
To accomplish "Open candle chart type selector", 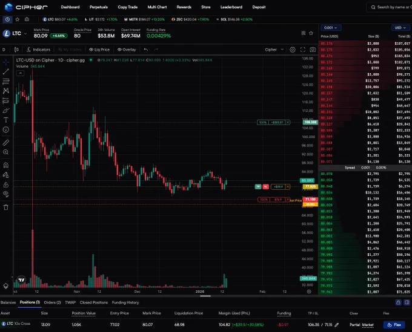I will tap(16, 50).
